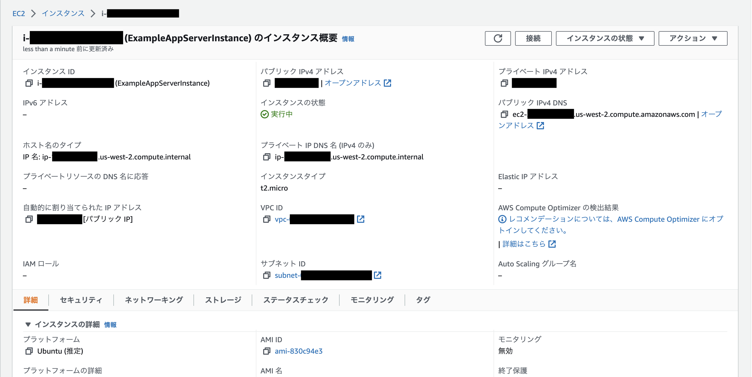Viewport: 752px width, 377px height.
Task: Copy the auto-assigned public IP
Action: point(29,219)
